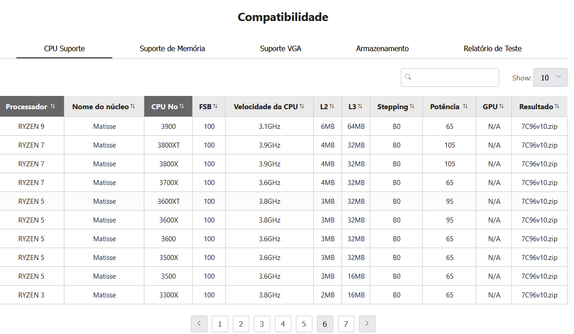Go to page 7

tap(346, 324)
